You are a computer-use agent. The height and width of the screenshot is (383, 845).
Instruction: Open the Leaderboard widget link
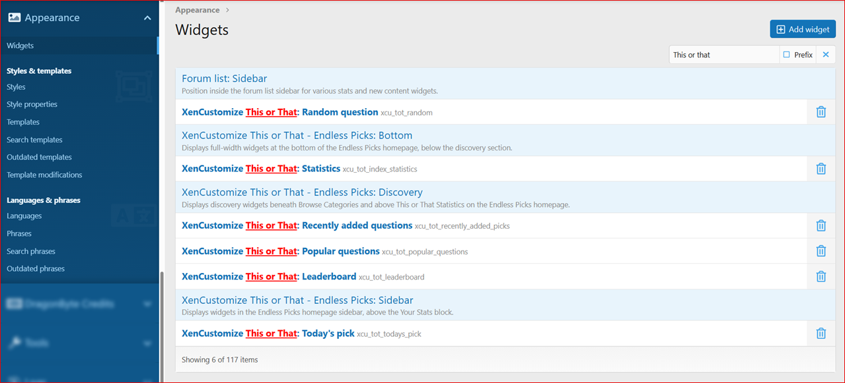coord(269,277)
